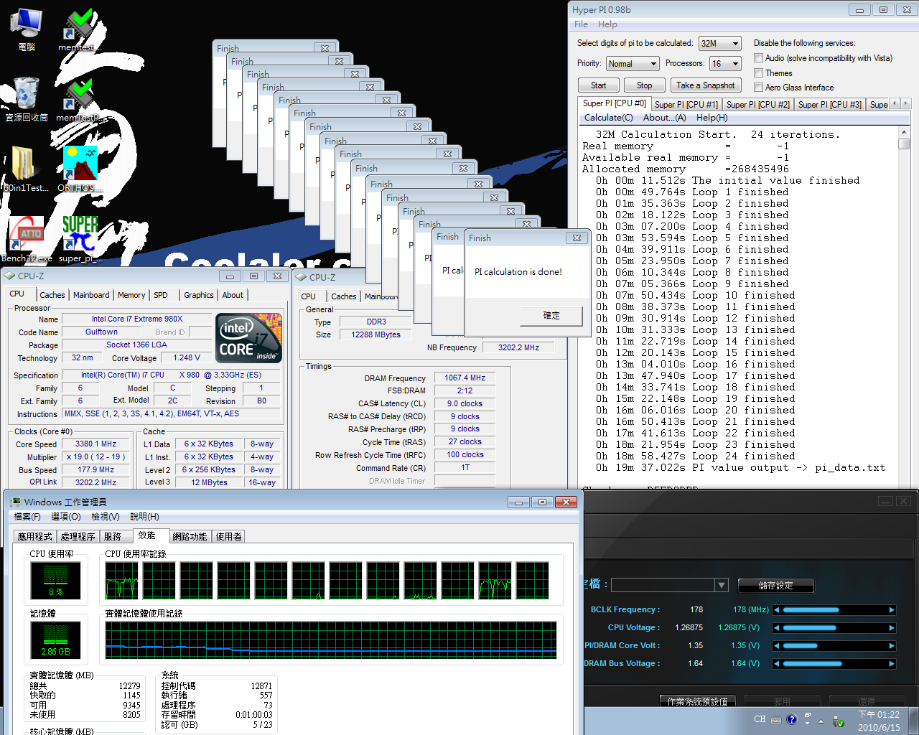Click Task Manager title bar icon
This screenshot has width=919, height=735.
coord(15,502)
